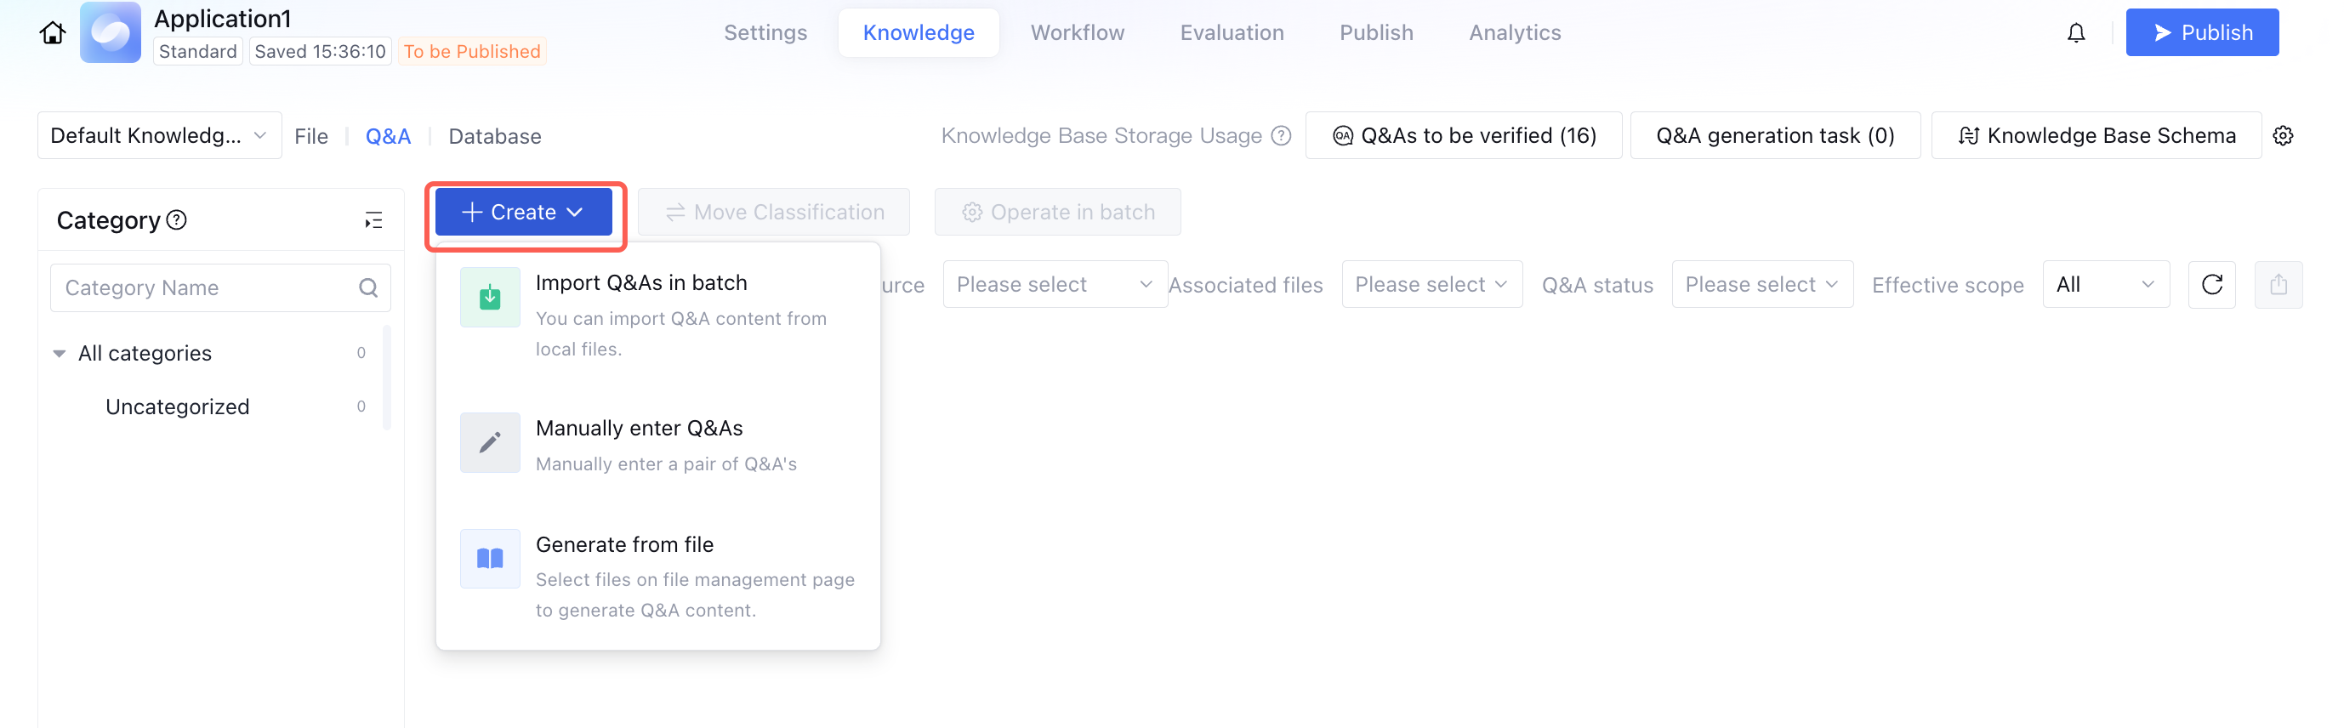Open knowledge base settings gear
Image resolution: width=2344 pixels, height=728 pixels.
pos(2282,135)
